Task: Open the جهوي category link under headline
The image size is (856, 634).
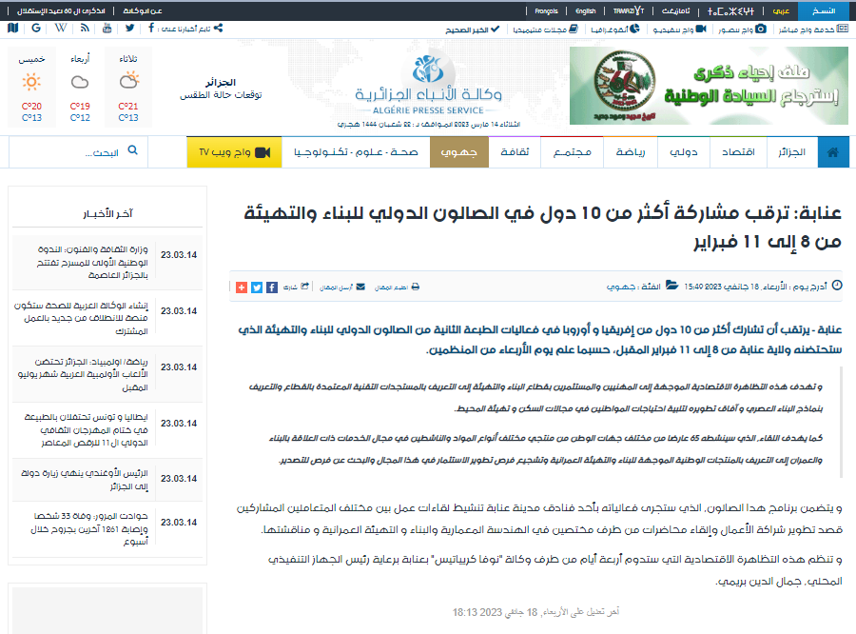Action: pyautogui.click(x=621, y=287)
